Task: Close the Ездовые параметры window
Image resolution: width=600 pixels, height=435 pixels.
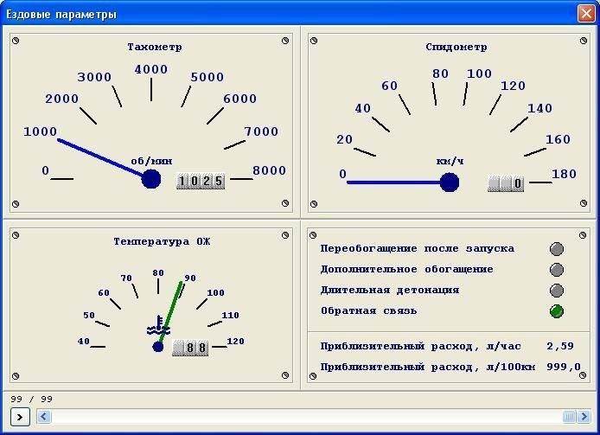Action: tap(585, 13)
